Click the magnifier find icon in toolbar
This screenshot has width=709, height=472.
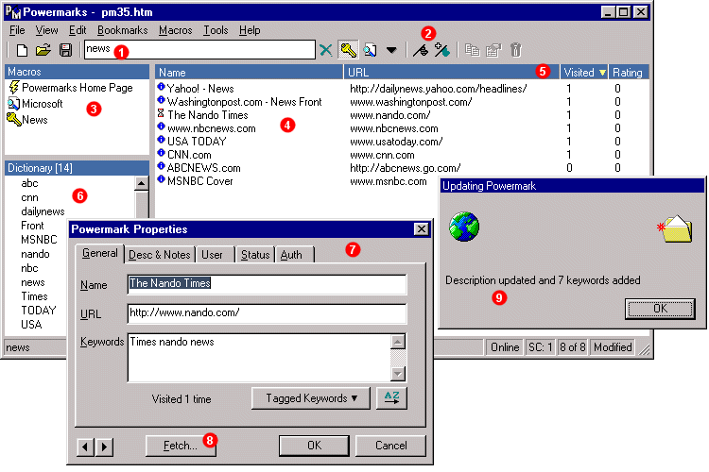point(371,50)
